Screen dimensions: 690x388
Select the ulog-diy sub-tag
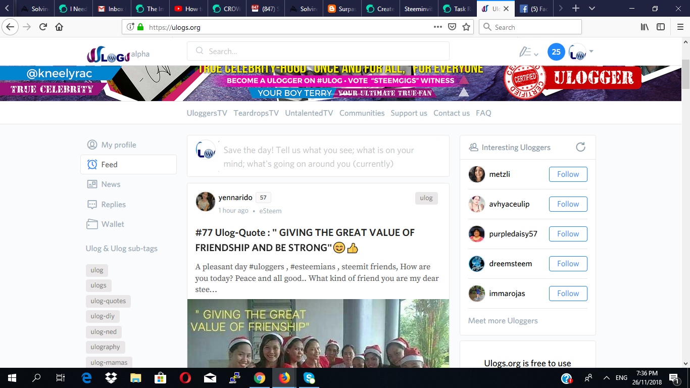pyautogui.click(x=103, y=316)
